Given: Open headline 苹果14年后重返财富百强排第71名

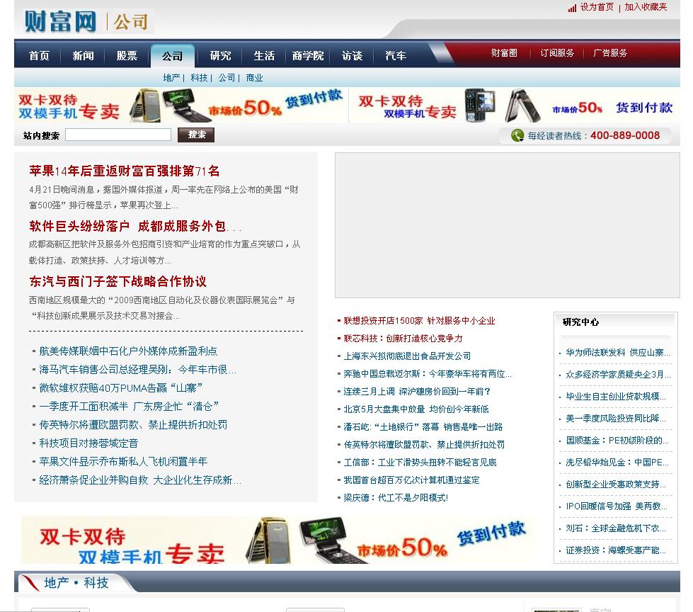Looking at the screenshot, I should (x=124, y=171).
